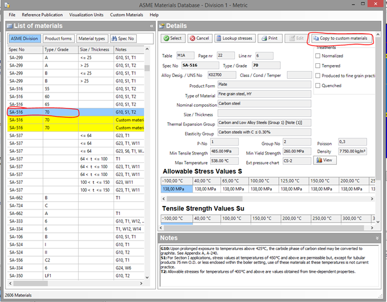This screenshot has width=387, height=302.
Task: Click the material list right scroll arrow
Action: click(x=141, y=283)
